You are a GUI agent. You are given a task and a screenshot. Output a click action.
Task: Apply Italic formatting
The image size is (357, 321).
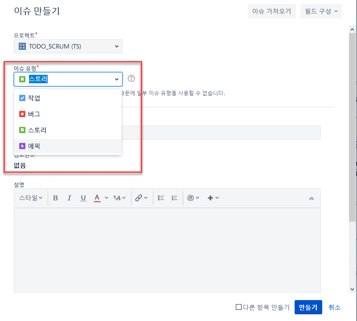[x=69, y=198]
